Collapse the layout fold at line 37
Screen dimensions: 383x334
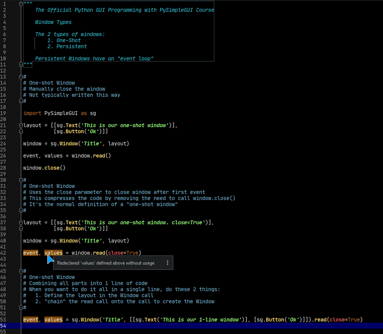[20, 222]
